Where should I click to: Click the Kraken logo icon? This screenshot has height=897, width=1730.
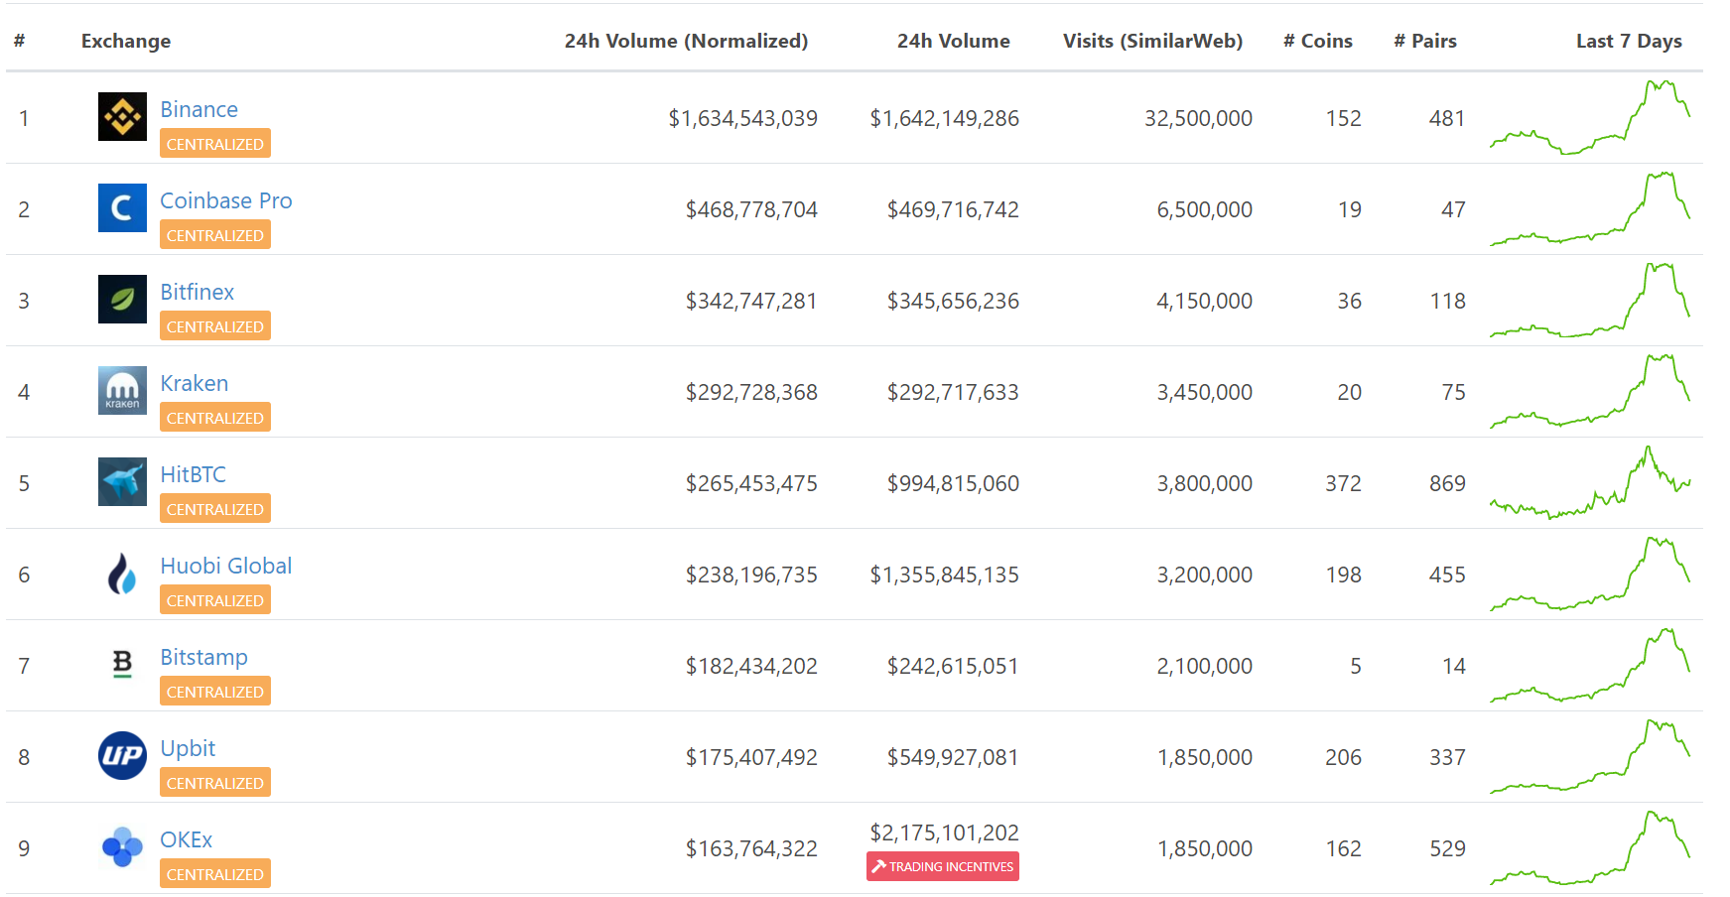122,391
